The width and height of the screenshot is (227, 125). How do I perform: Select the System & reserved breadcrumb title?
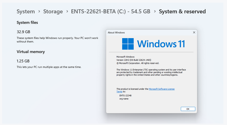pyautogui.click(x=182, y=11)
